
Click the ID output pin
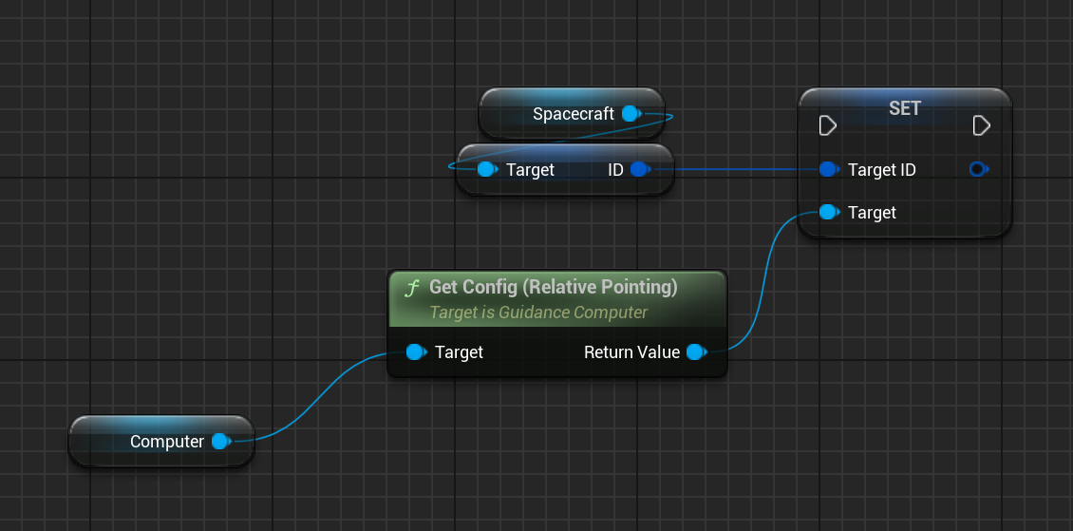tap(639, 169)
